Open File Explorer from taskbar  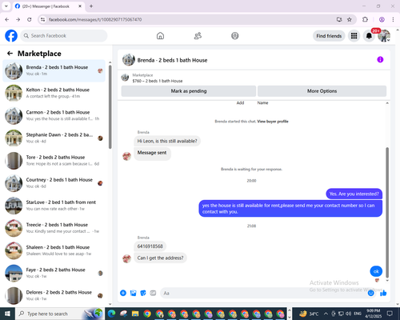135,314
